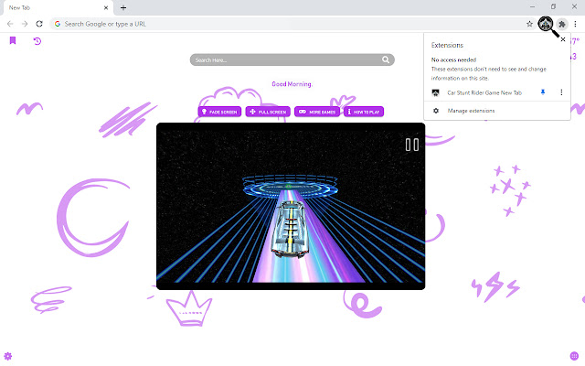Open the purple history icon
This screenshot has width=585, height=366.
(37, 41)
